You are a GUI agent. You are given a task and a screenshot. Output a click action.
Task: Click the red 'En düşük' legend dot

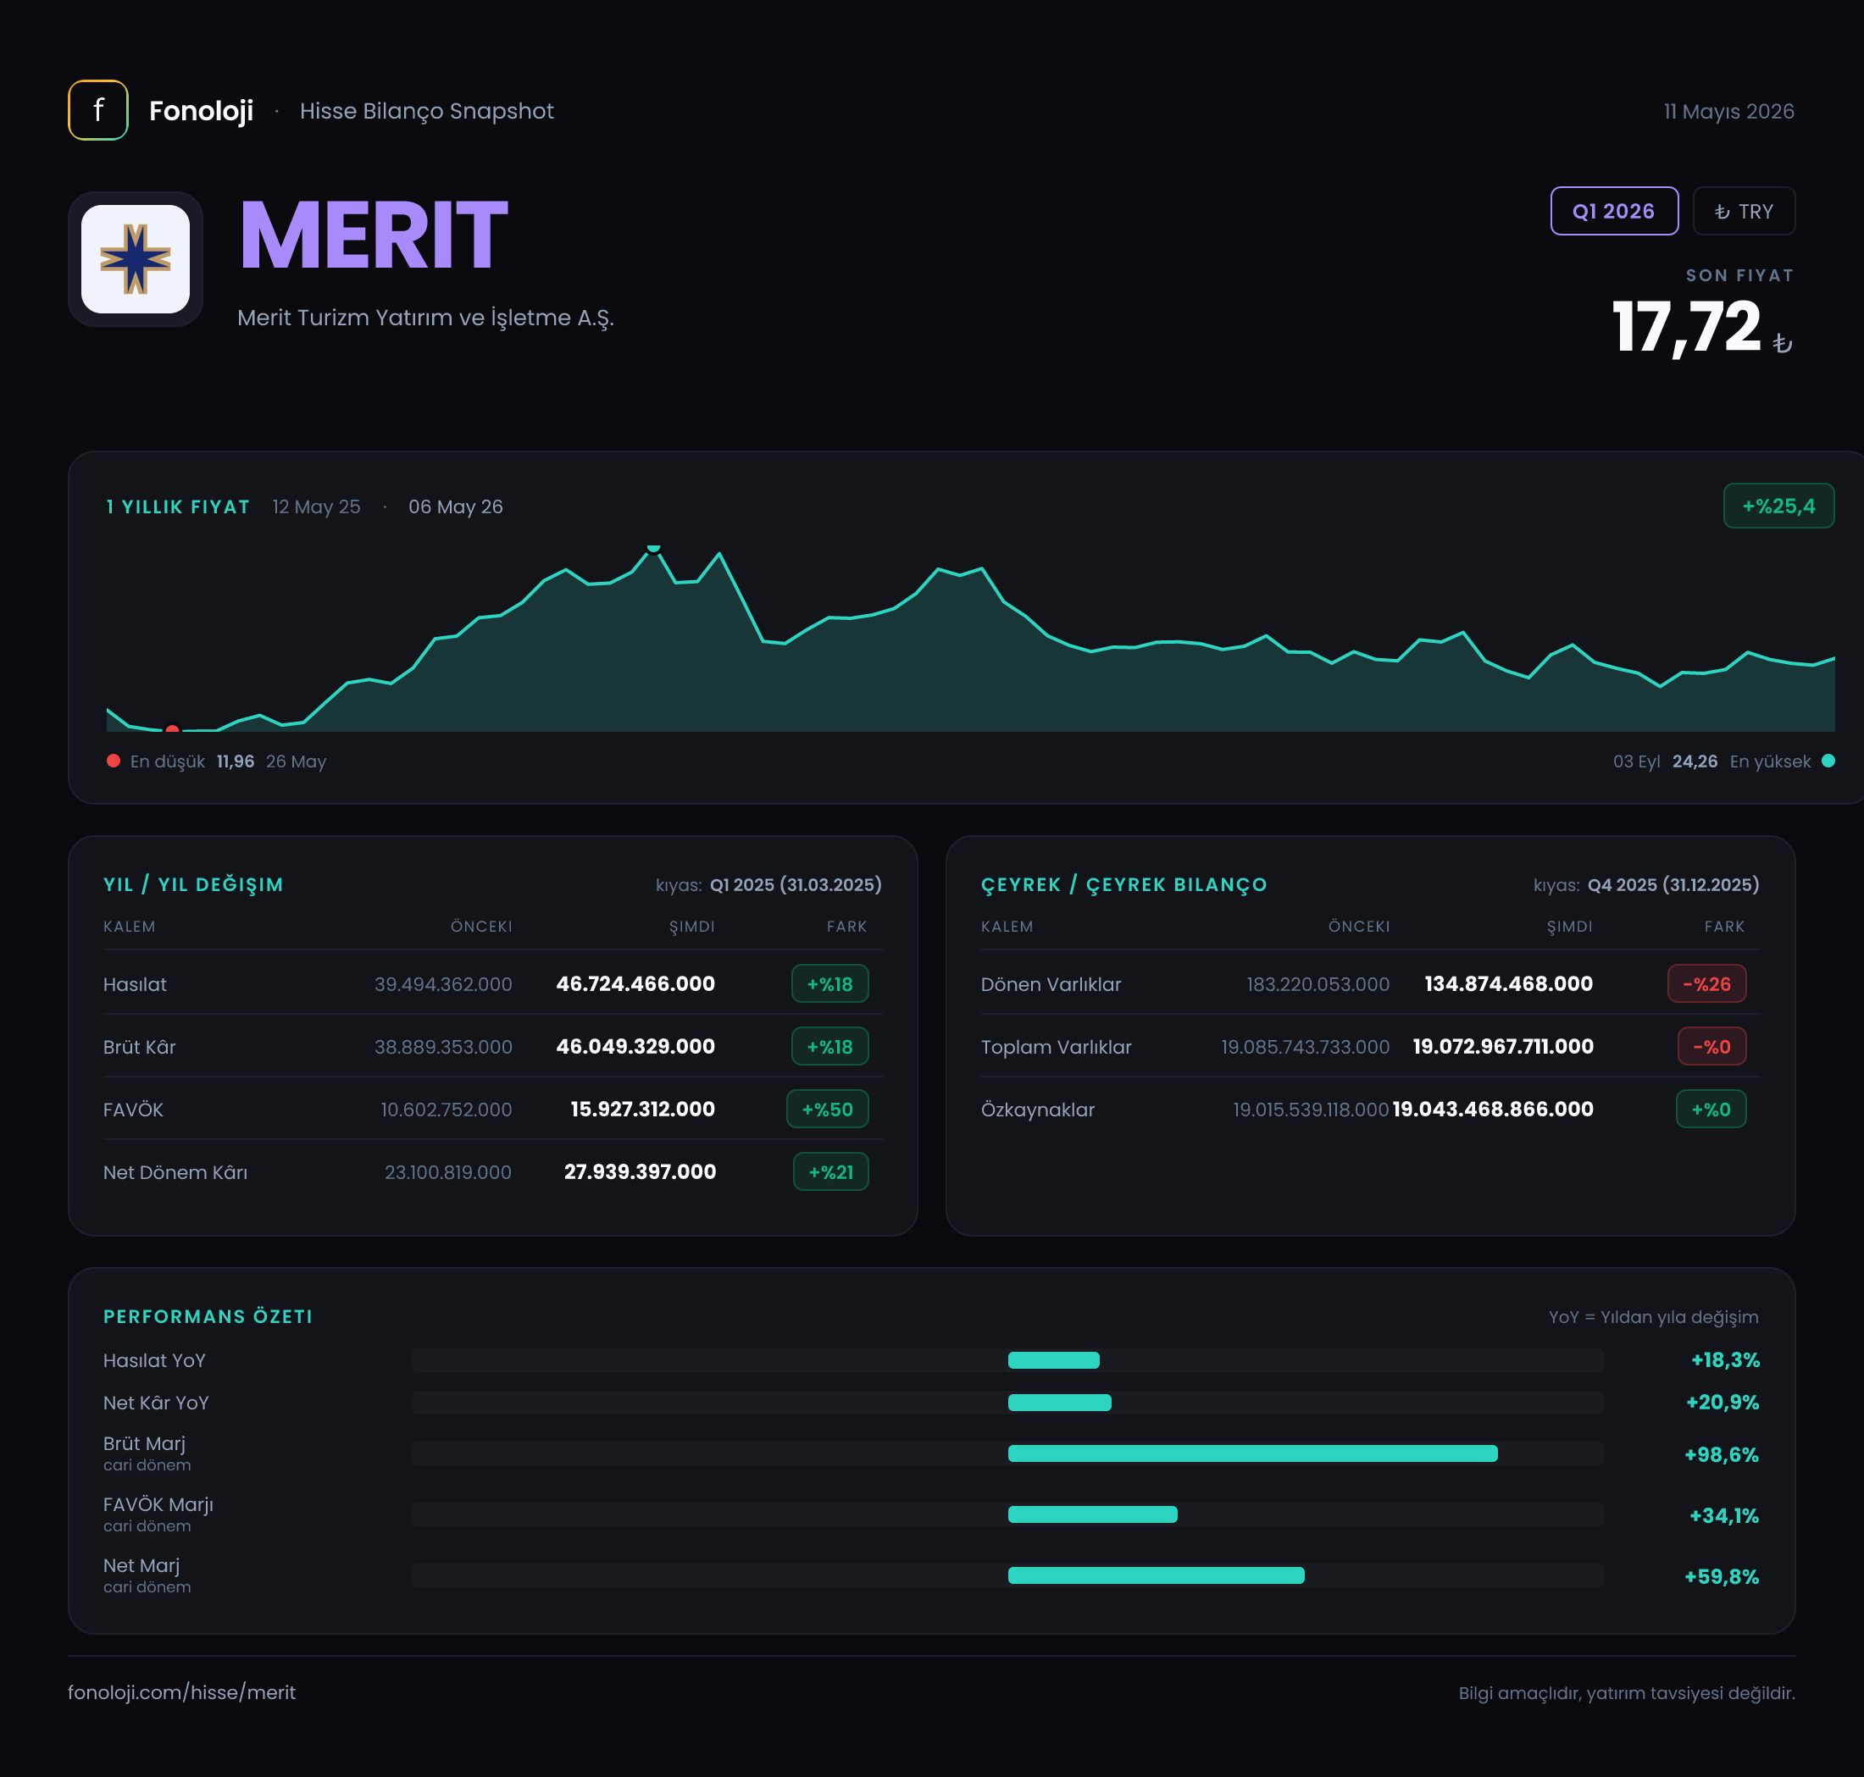coord(114,761)
